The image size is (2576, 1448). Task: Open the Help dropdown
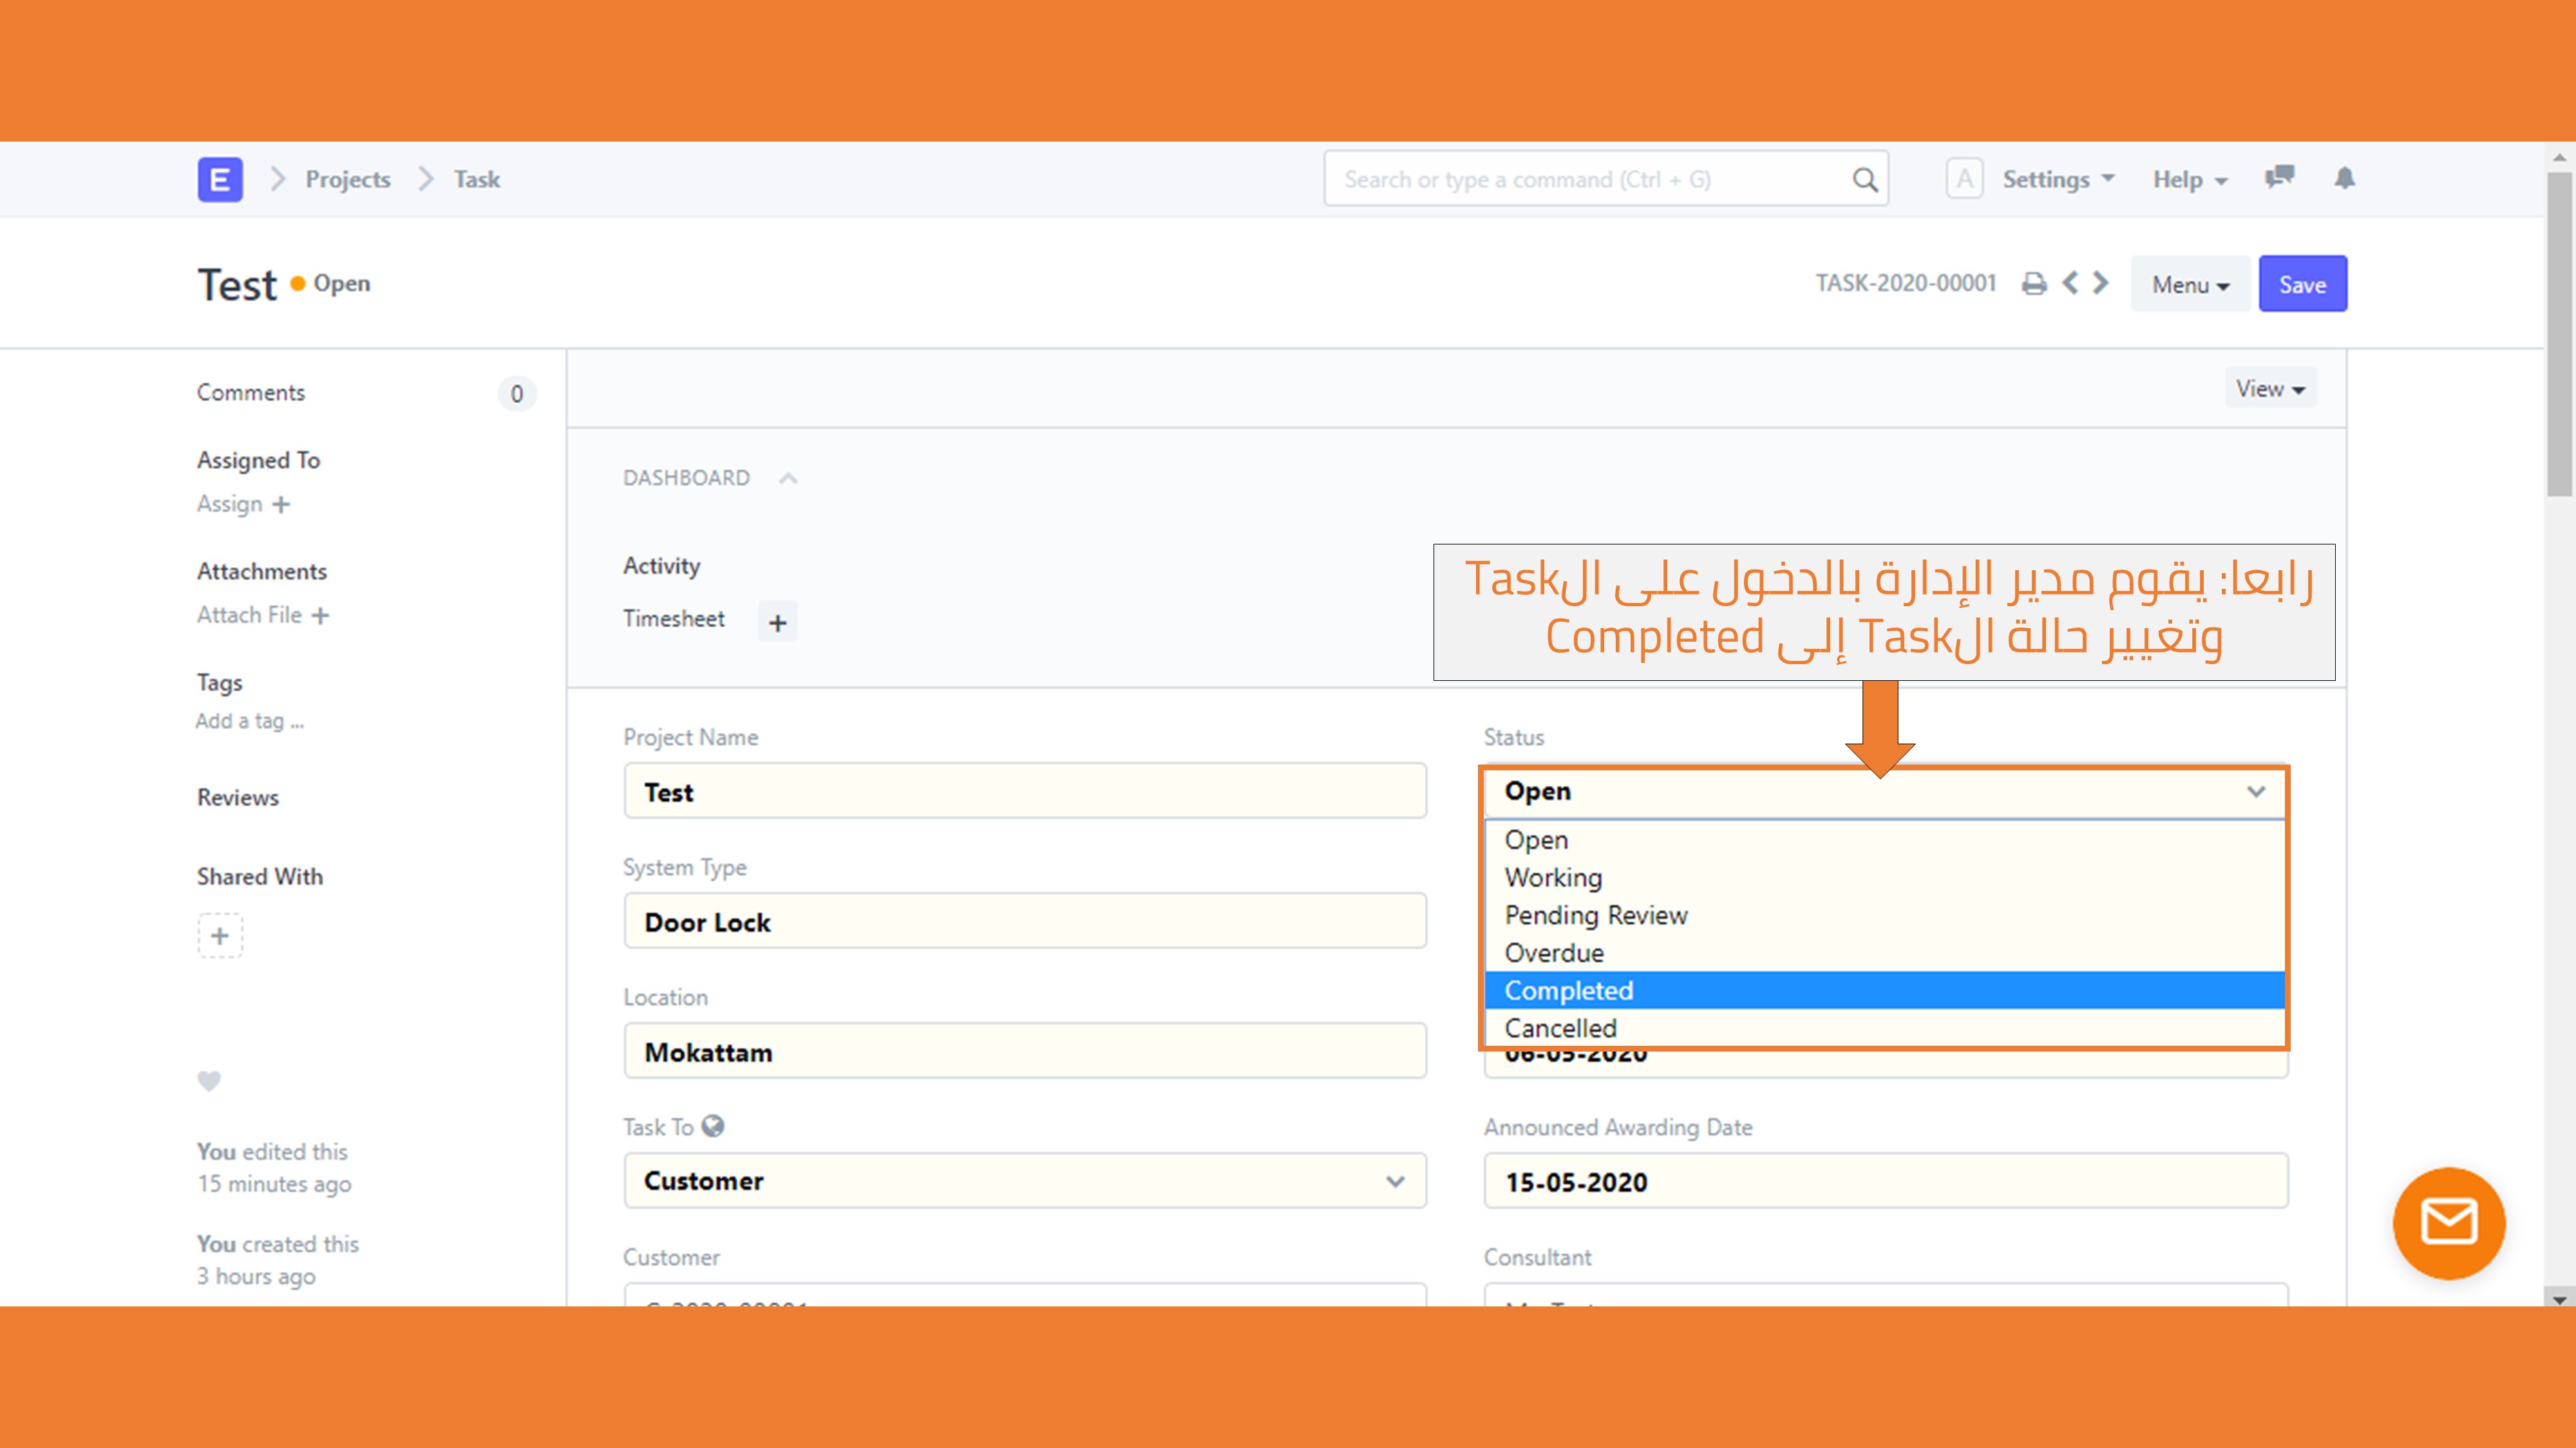coord(2189,179)
